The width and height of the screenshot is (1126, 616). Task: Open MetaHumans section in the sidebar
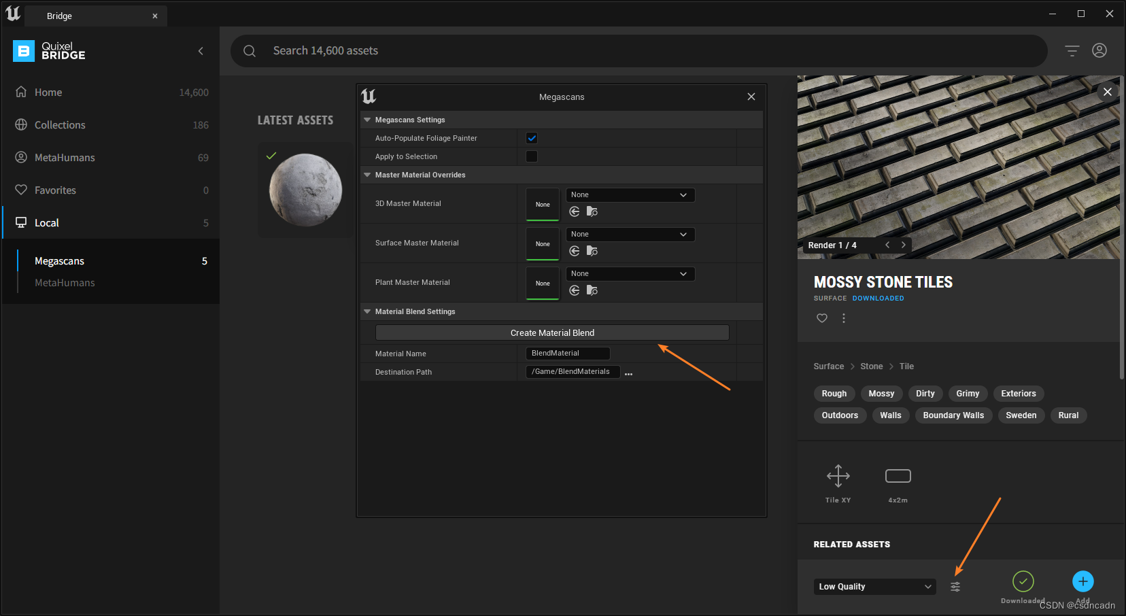pyautogui.click(x=111, y=158)
